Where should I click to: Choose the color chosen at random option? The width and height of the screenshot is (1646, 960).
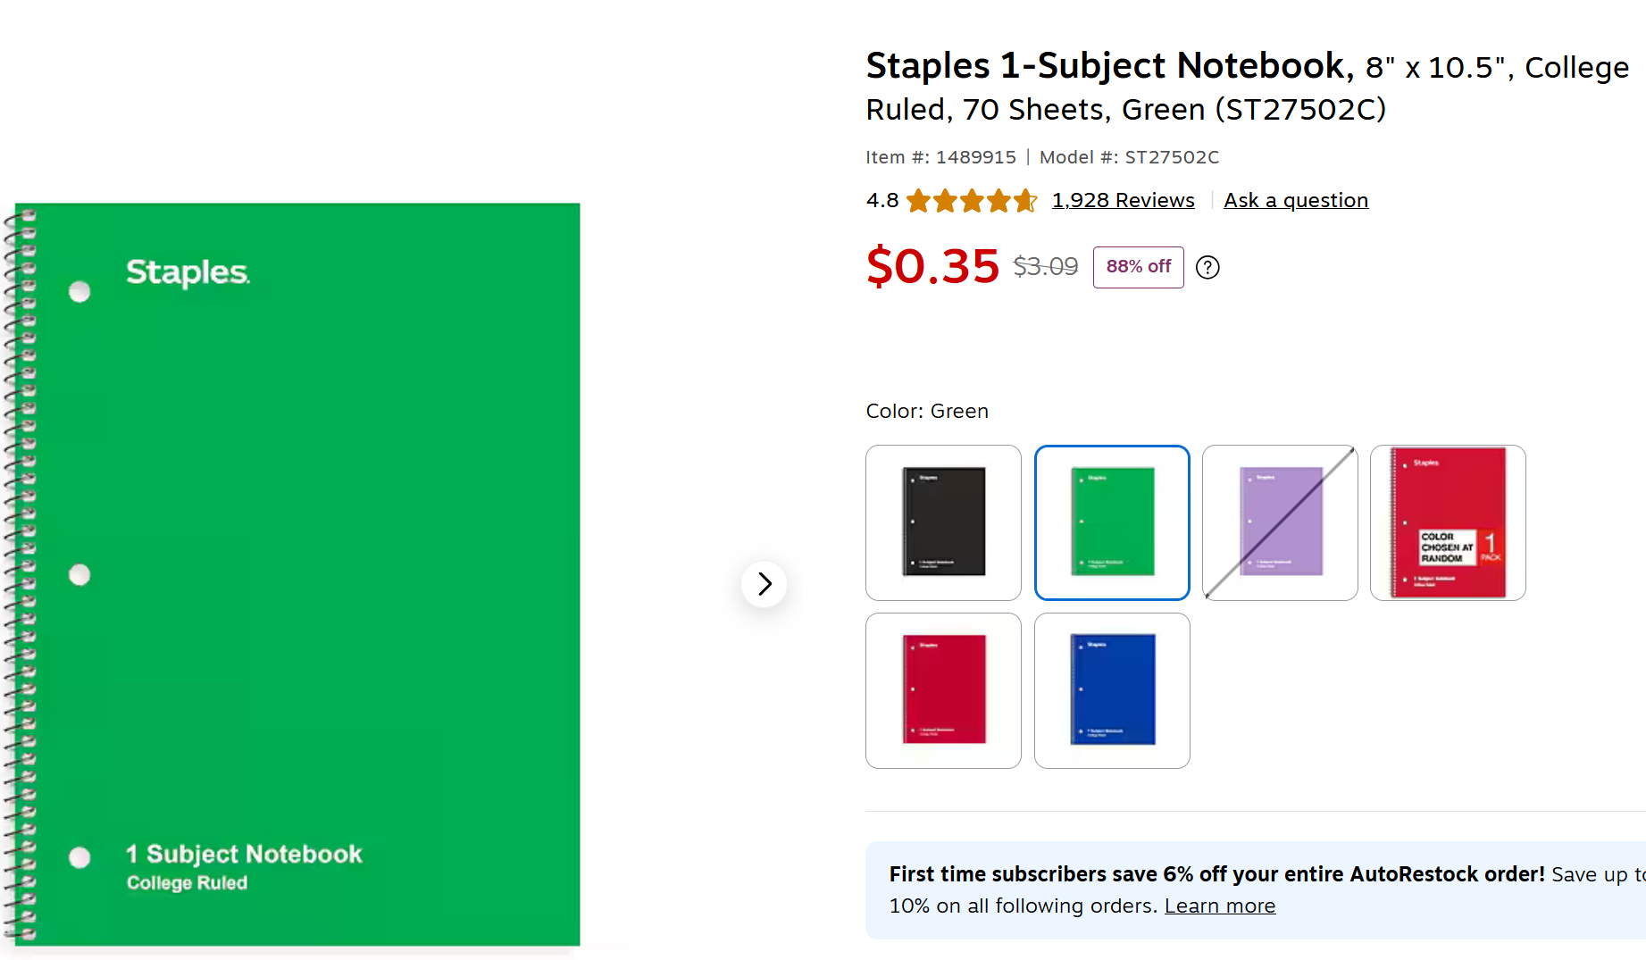[x=1448, y=522]
